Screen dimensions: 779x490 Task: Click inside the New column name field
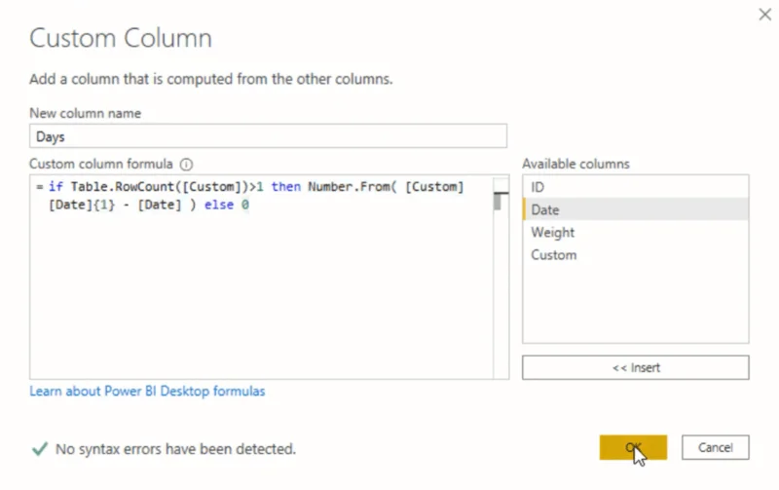click(269, 136)
